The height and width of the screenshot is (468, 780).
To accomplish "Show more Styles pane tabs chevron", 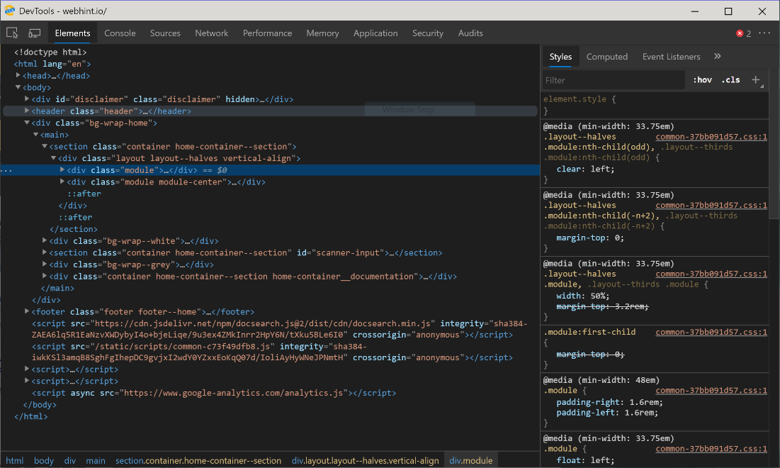I will pos(717,57).
